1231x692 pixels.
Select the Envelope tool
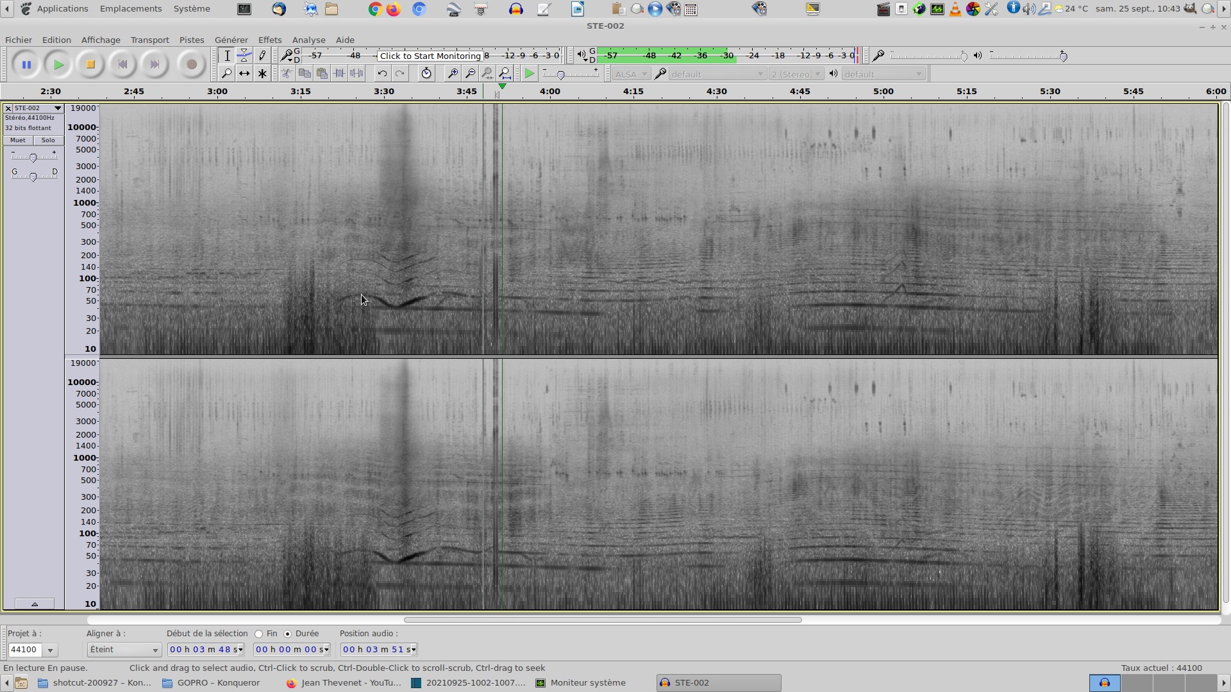(244, 56)
